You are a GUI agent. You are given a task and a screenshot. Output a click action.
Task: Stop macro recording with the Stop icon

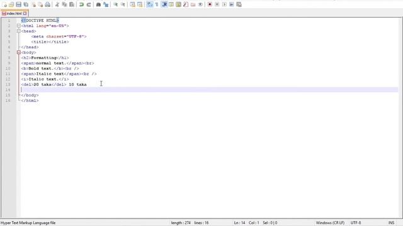(217, 4)
